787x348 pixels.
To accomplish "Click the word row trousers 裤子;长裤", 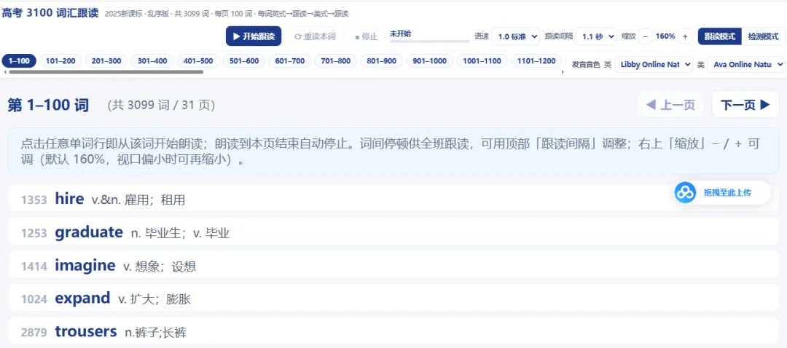I will [393, 331].
